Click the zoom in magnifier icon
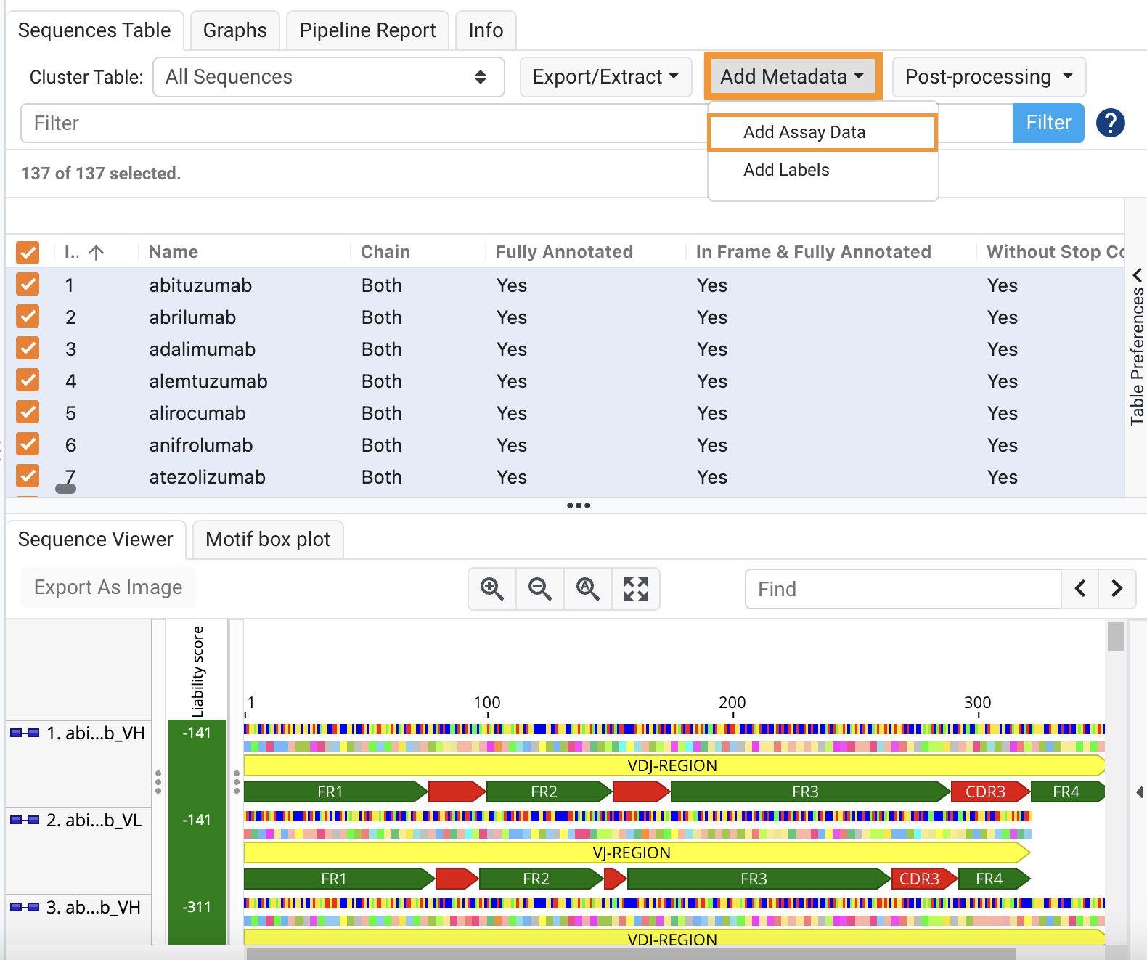 492,589
